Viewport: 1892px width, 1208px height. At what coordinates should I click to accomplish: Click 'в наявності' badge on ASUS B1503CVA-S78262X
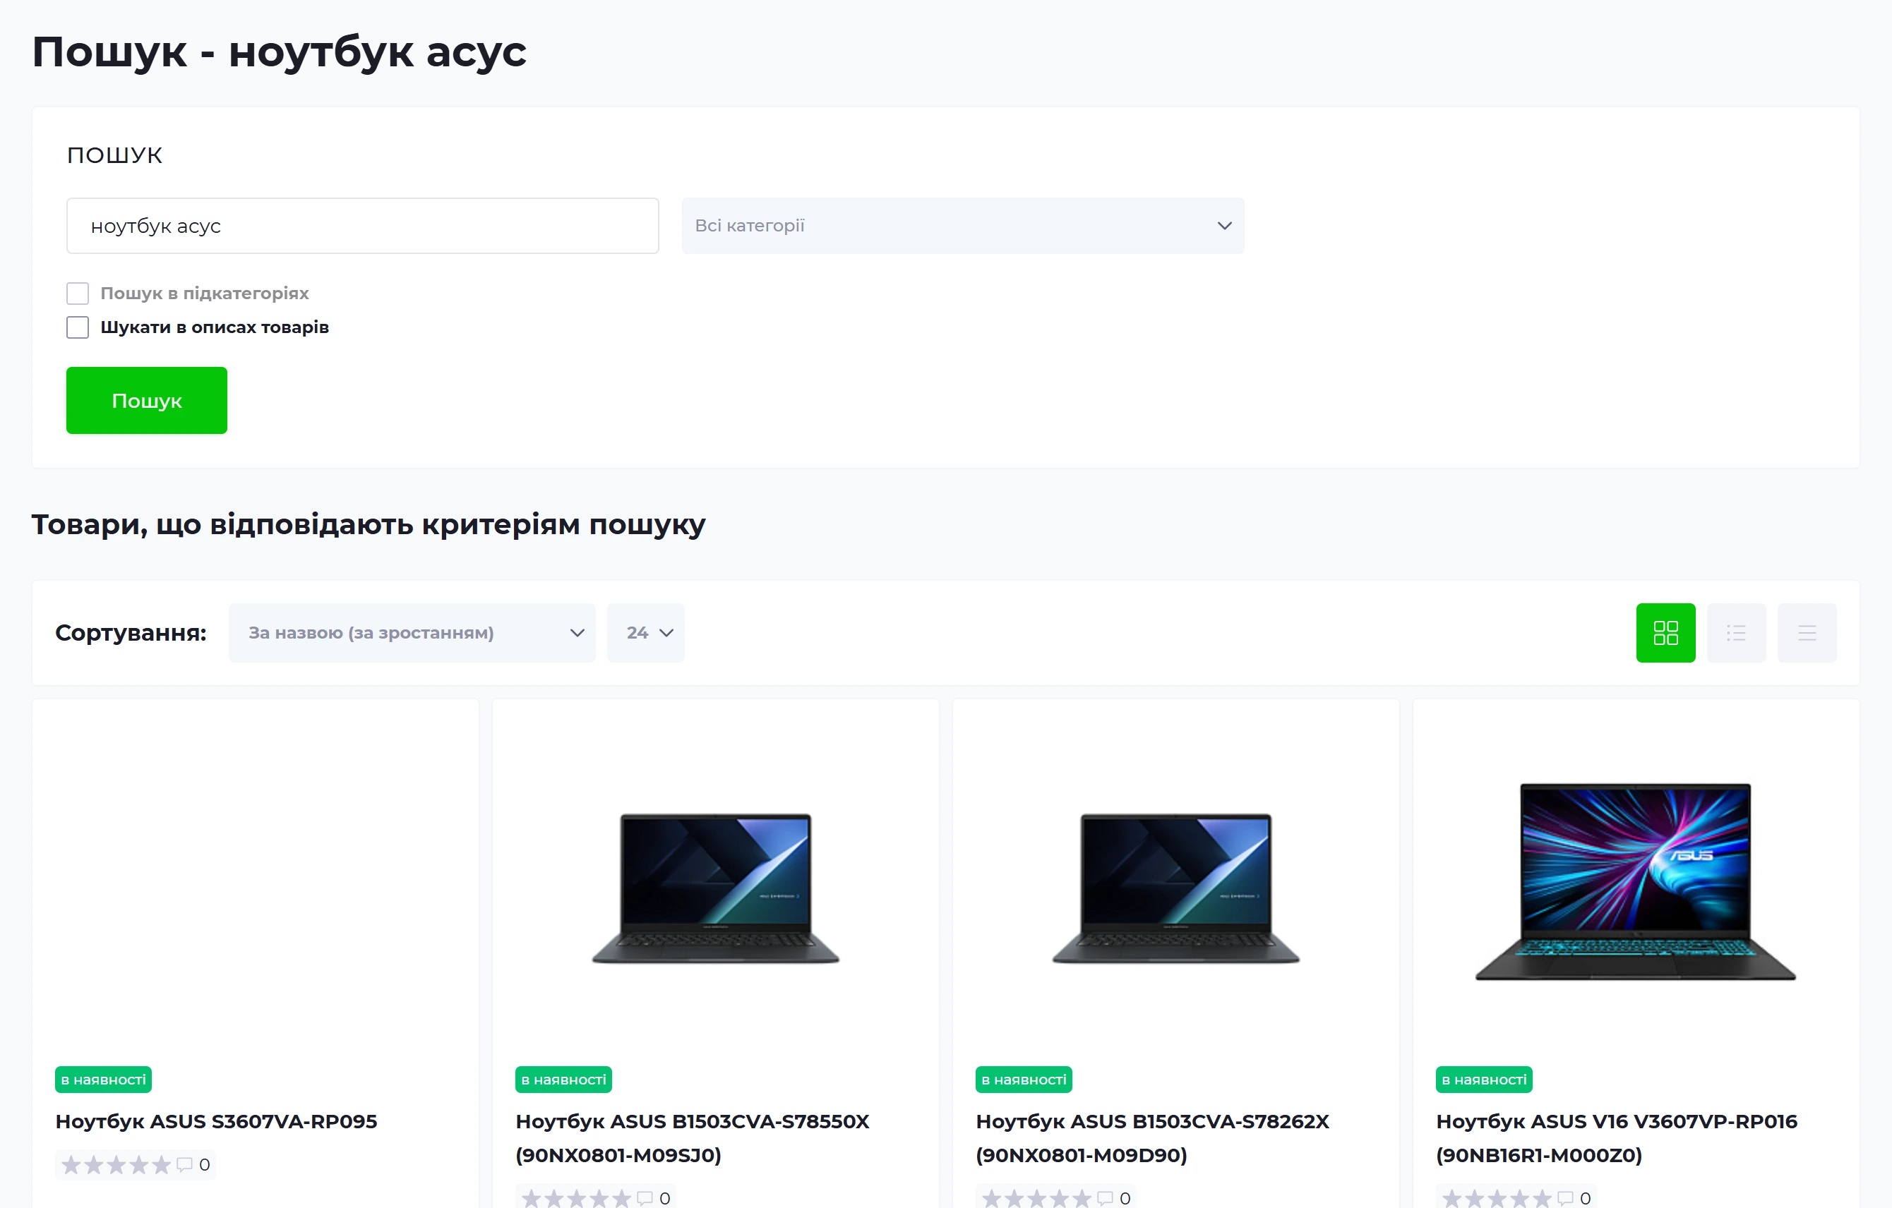point(1024,1079)
